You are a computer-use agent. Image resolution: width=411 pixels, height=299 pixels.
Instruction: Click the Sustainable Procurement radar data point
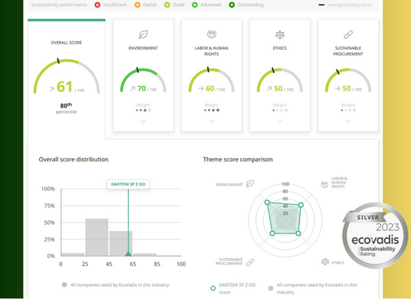pyautogui.click(x=273, y=233)
